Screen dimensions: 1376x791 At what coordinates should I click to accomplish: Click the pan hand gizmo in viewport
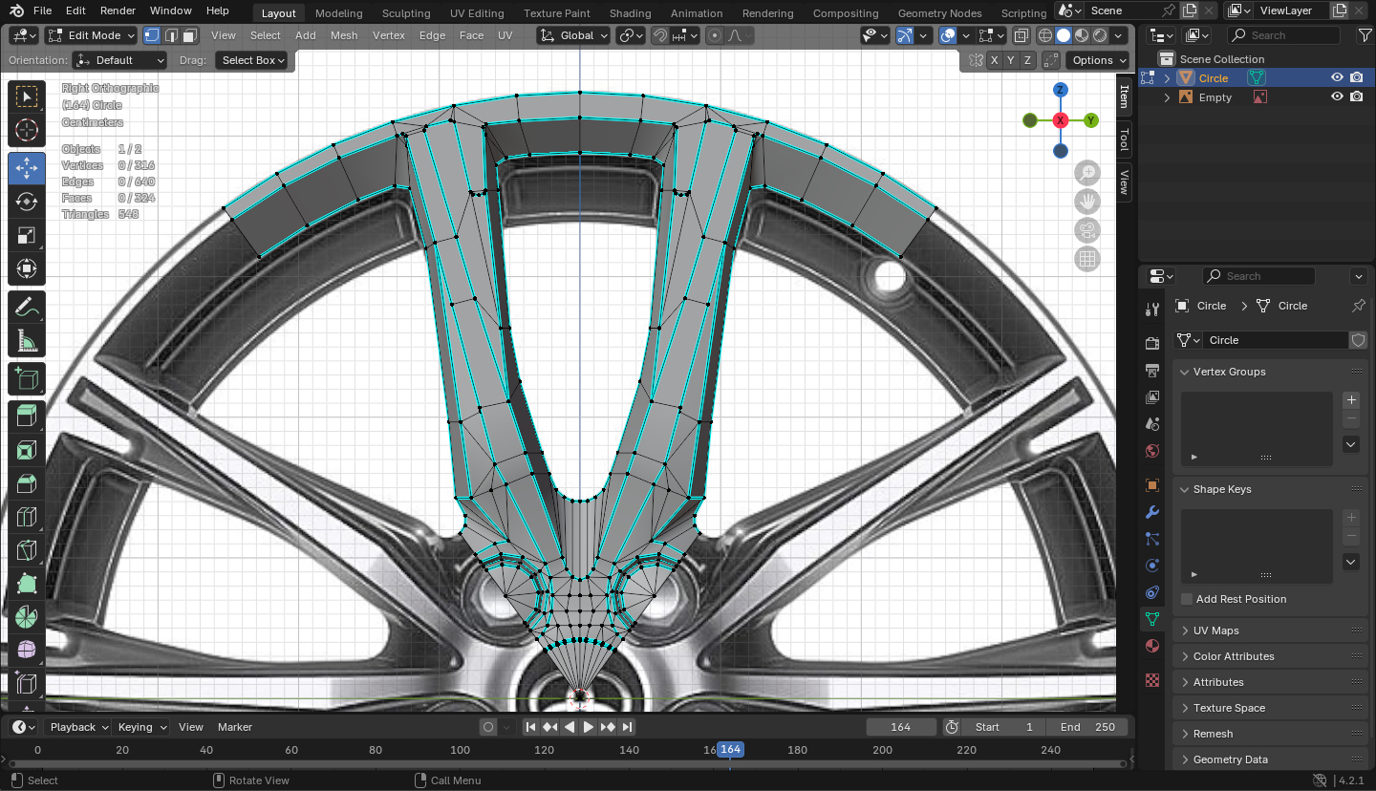click(1087, 202)
